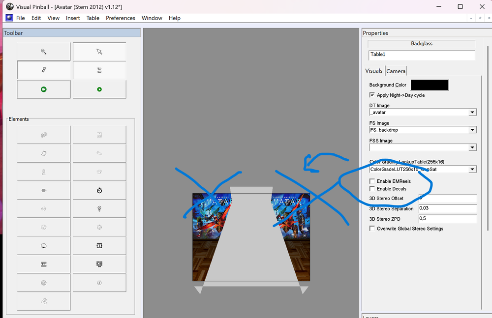The width and height of the screenshot is (492, 318).
Task: Toggle Apply Night->Day cycle checkbox
Action: pos(372,95)
